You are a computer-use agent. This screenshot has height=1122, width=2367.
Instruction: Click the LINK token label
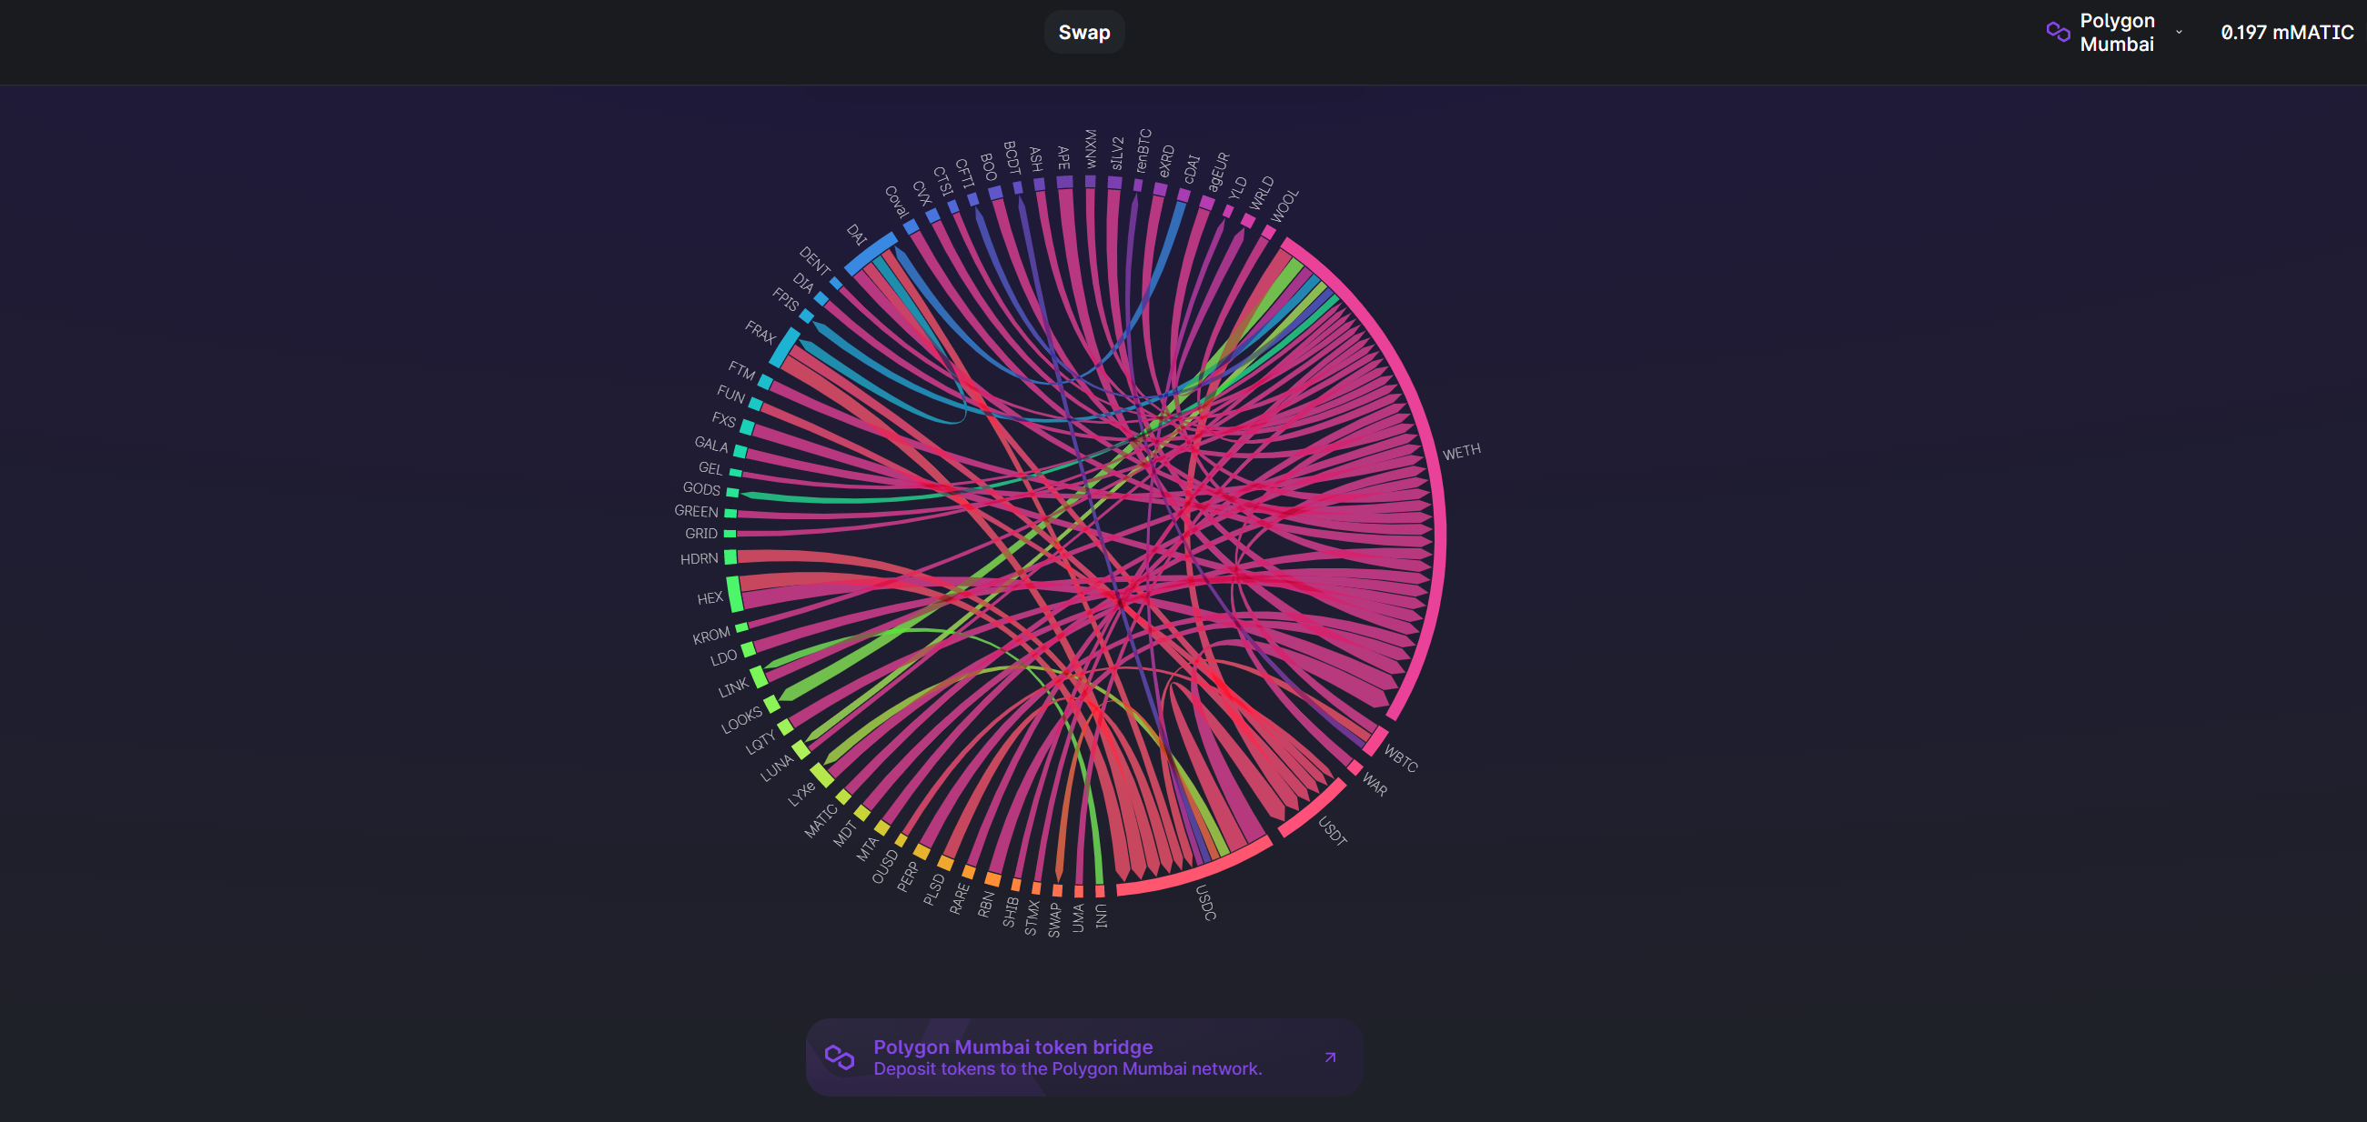(x=733, y=687)
